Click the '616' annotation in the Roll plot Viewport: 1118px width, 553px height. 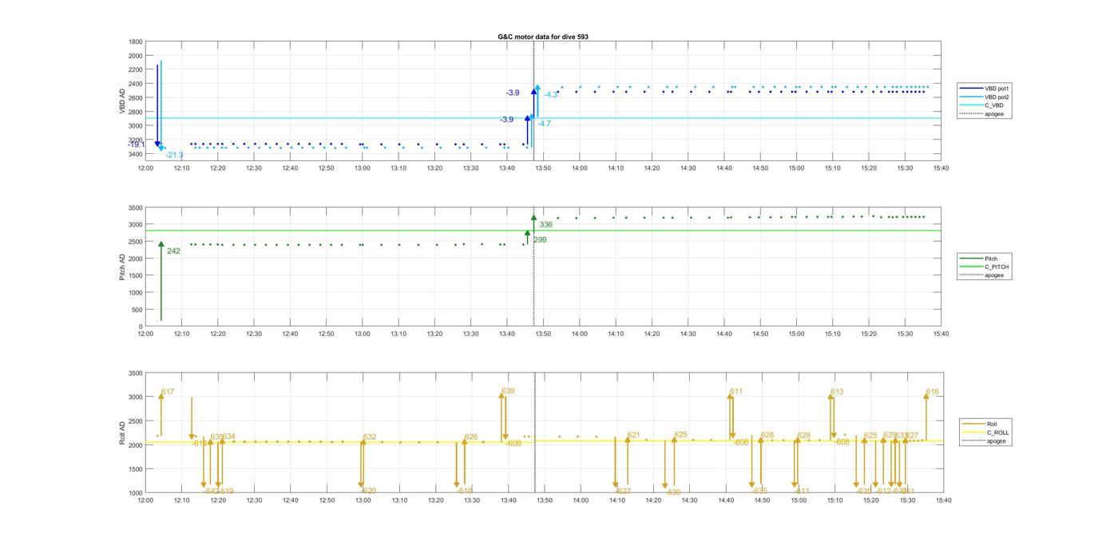[x=933, y=392]
